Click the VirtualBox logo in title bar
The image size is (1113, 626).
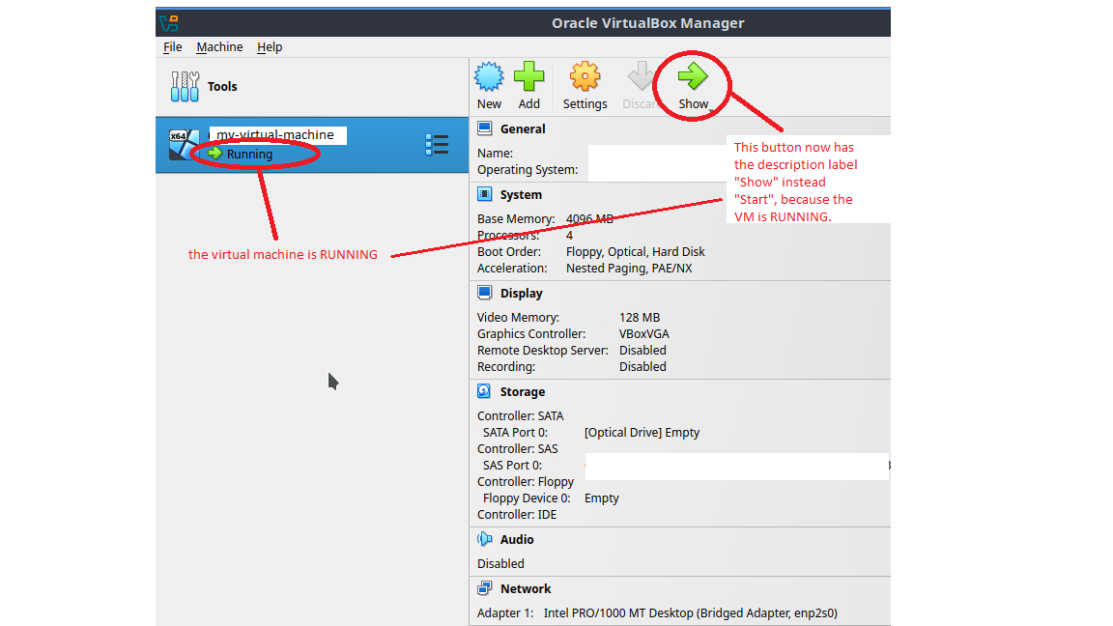[x=169, y=23]
